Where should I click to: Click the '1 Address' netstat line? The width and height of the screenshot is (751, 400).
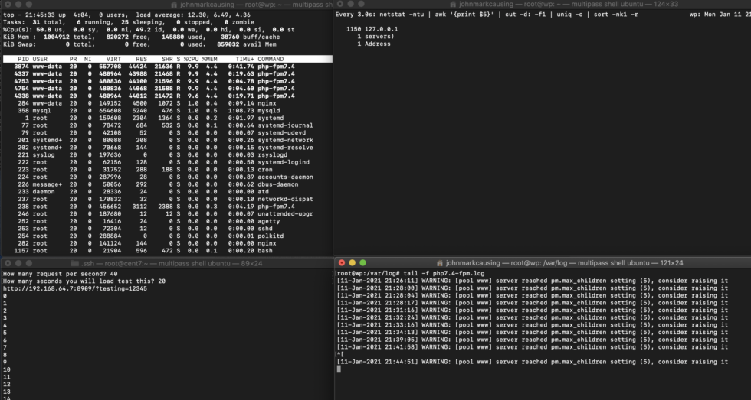374,44
